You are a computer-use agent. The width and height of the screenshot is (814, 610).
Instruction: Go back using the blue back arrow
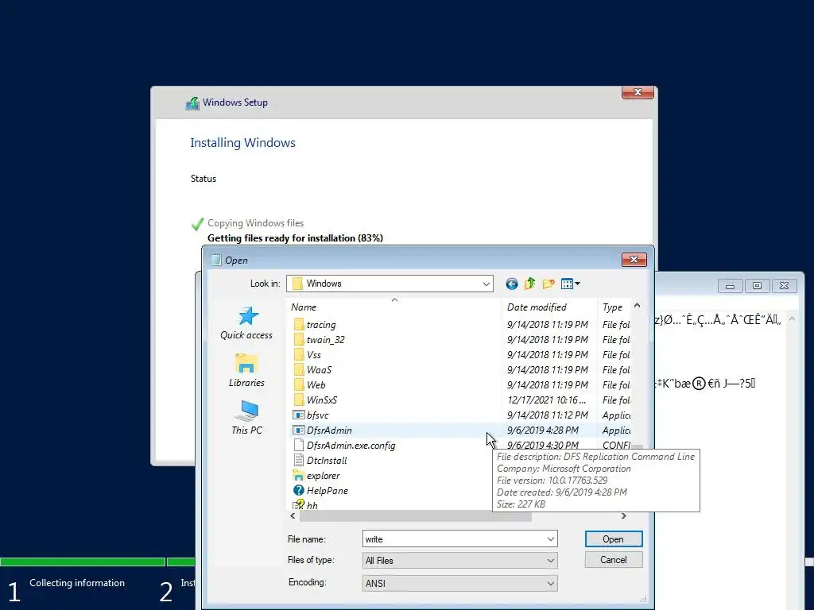pyautogui.click(x=512, y=284)
